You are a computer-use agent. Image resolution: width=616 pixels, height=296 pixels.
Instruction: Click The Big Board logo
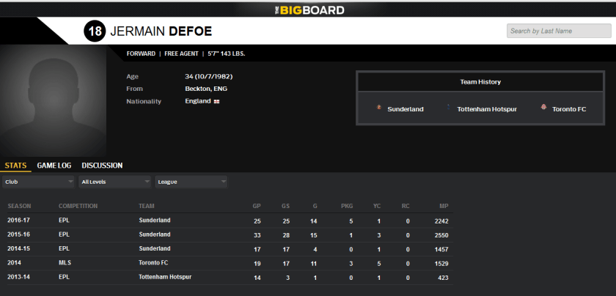(309, 10)
